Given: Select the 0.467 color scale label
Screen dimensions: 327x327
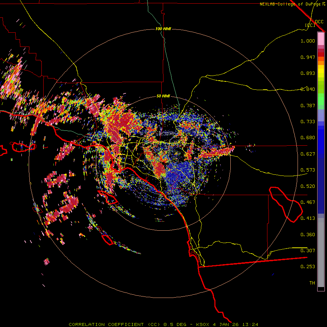Looking at the screenshot, I should (x=308, y=202).
